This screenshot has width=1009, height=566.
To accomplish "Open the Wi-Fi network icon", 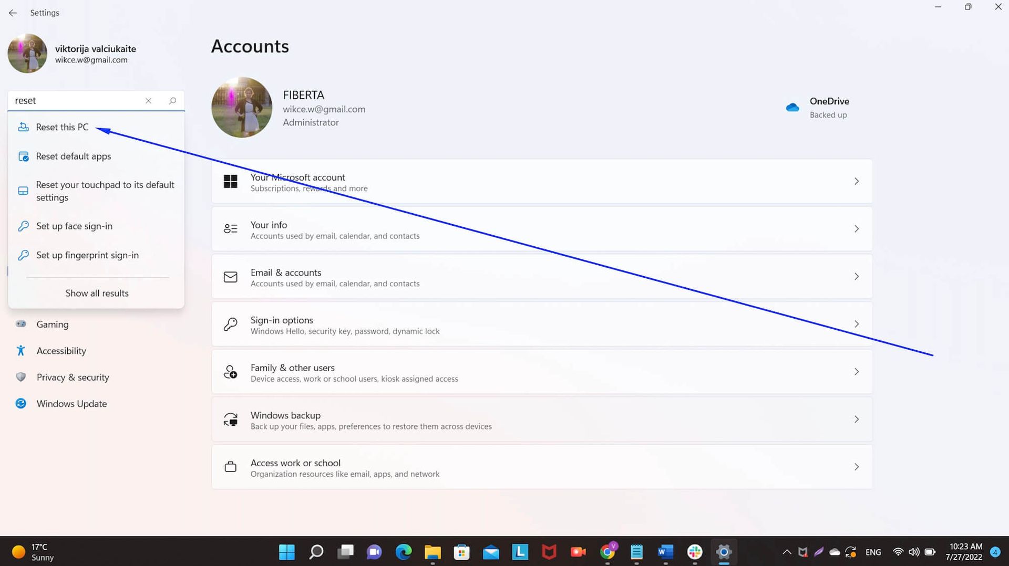I will click(x=898, y=552).
